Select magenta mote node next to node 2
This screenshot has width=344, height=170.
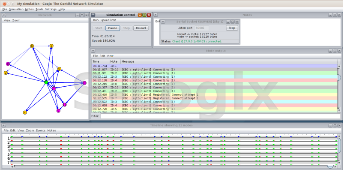pyautogui.click(x=8, y=64)
